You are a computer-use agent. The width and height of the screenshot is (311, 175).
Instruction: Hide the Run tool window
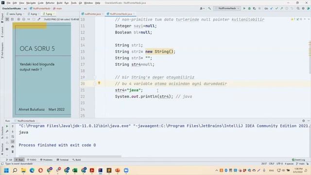[309, 121]
